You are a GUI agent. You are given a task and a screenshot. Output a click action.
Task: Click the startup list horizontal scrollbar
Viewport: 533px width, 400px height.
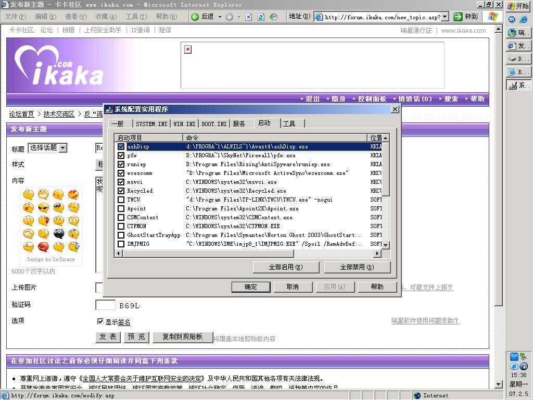pos(208,254)
